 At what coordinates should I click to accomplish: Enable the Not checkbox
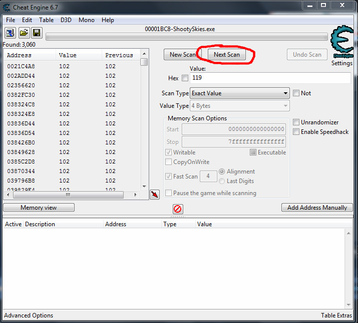click(x=296, y=93)
